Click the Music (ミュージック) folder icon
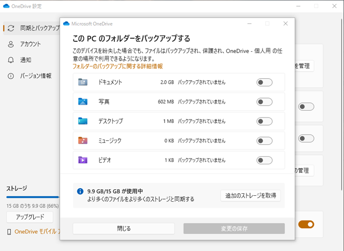The width and height of the screenshot is (344, 251). point(83,140)
